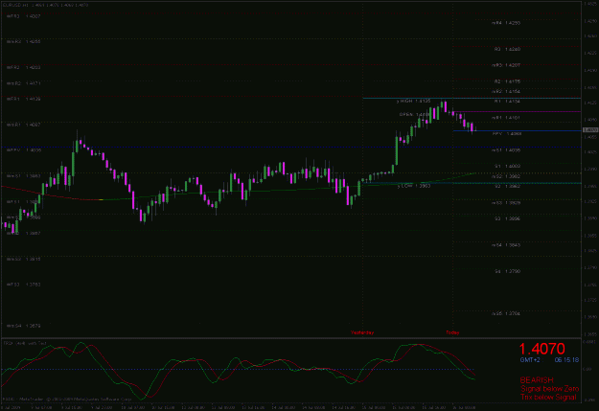
Task: Click the S3 1.3896 pivot label
Action: coord(507,218)
